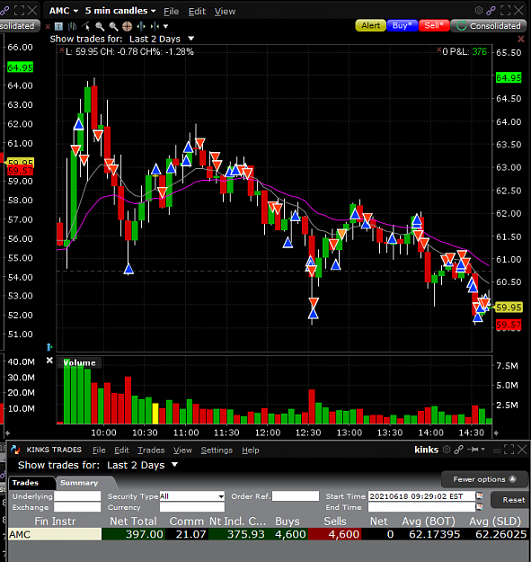Open the pin options arrow in Kinks Trades

click(483, 449)
